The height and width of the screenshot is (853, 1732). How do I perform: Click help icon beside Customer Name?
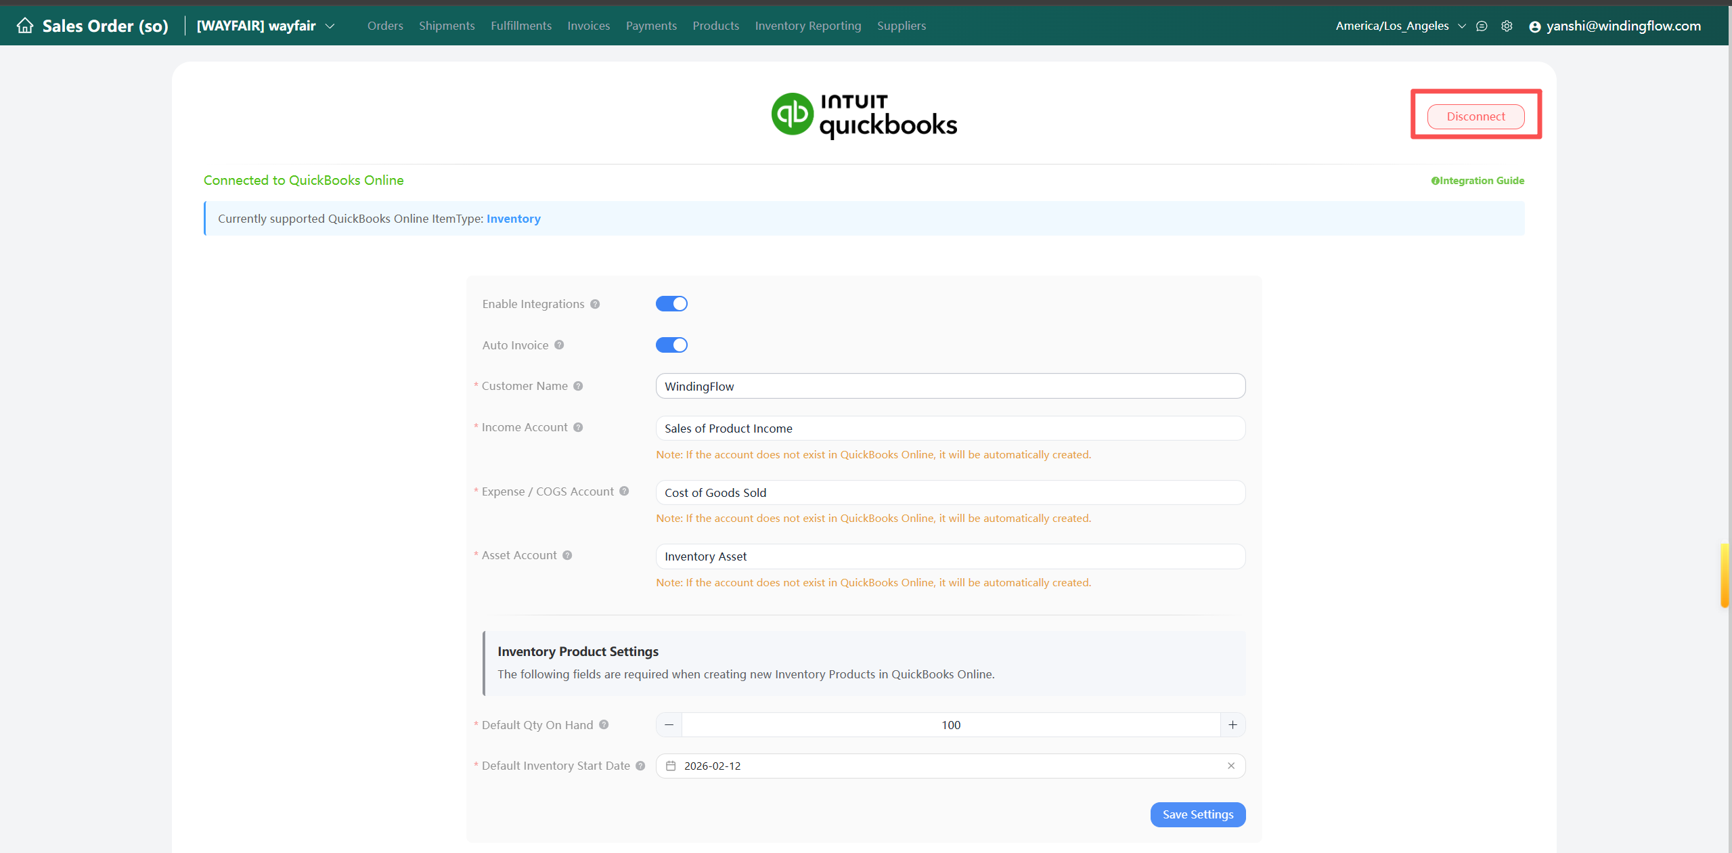tap(578, 386)
